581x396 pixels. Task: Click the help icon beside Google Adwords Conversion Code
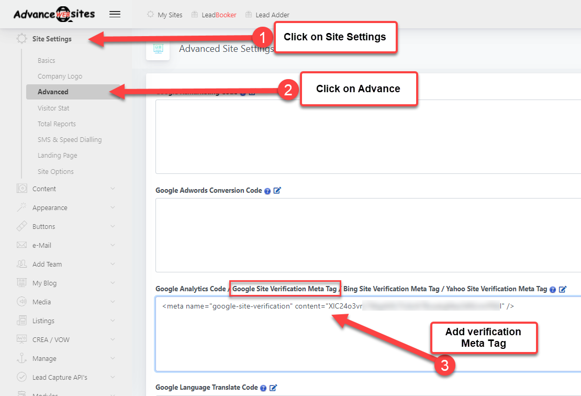click(267, 191)
